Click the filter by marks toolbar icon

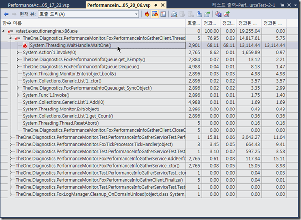(x=218, y=14)
